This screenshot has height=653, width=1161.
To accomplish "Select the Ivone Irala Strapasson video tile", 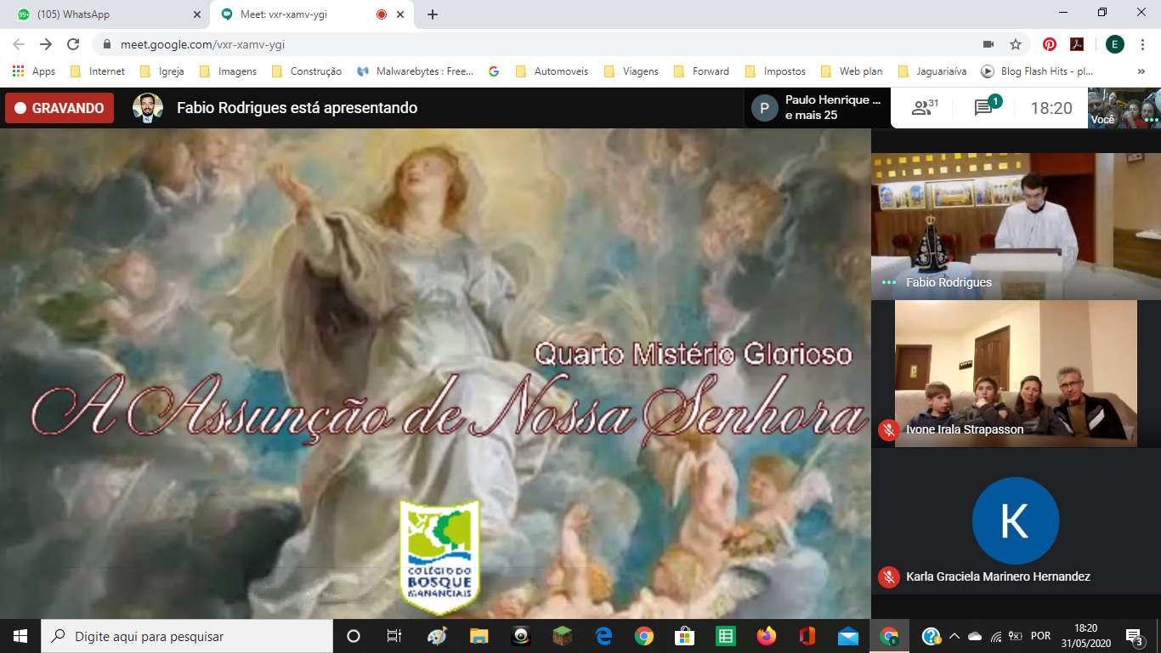I will pyautogui.click(x=1016, y=372).
